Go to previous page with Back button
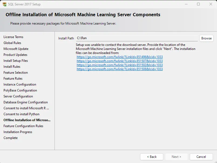217x163 pixels. (x=152, y=157)
